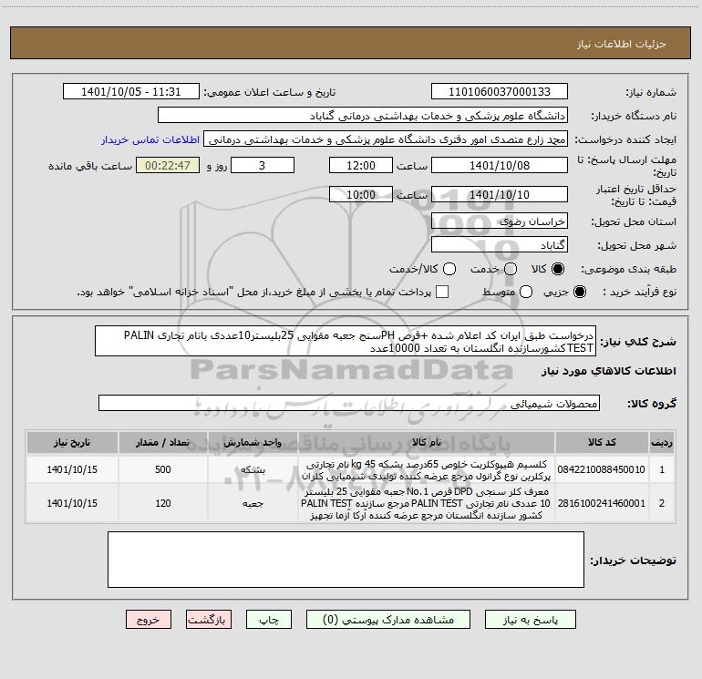Click the quantity cell 120
This screenshot has width=702, height=679.
[x=163, y=503]
